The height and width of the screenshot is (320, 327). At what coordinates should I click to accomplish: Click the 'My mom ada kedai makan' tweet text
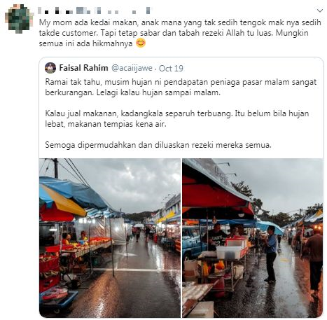180,33
